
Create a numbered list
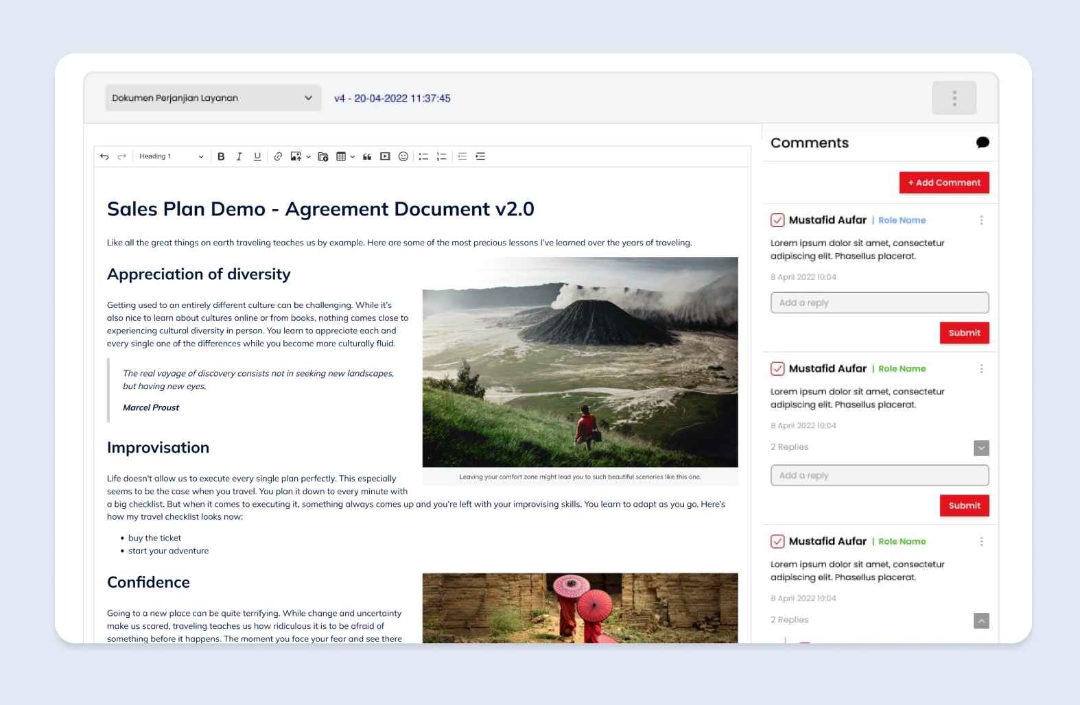[x=441, y=156]
